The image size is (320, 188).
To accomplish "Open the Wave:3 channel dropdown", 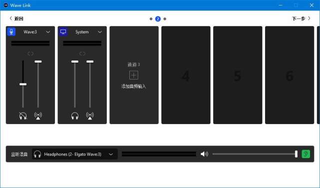I will pyautogui.click(x=48, y=32).
